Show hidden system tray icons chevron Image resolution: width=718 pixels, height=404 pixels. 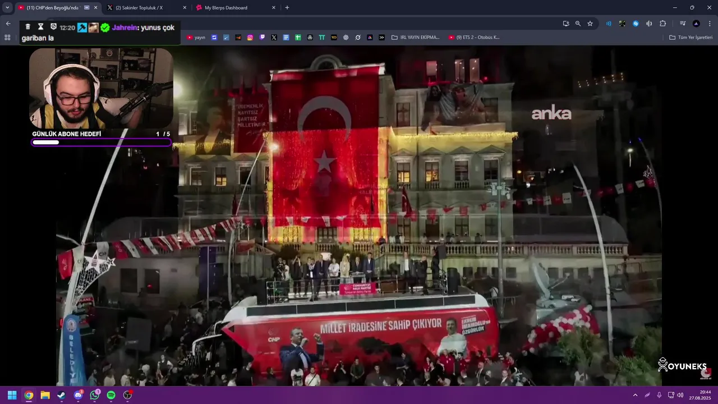(x=635, y=395)
